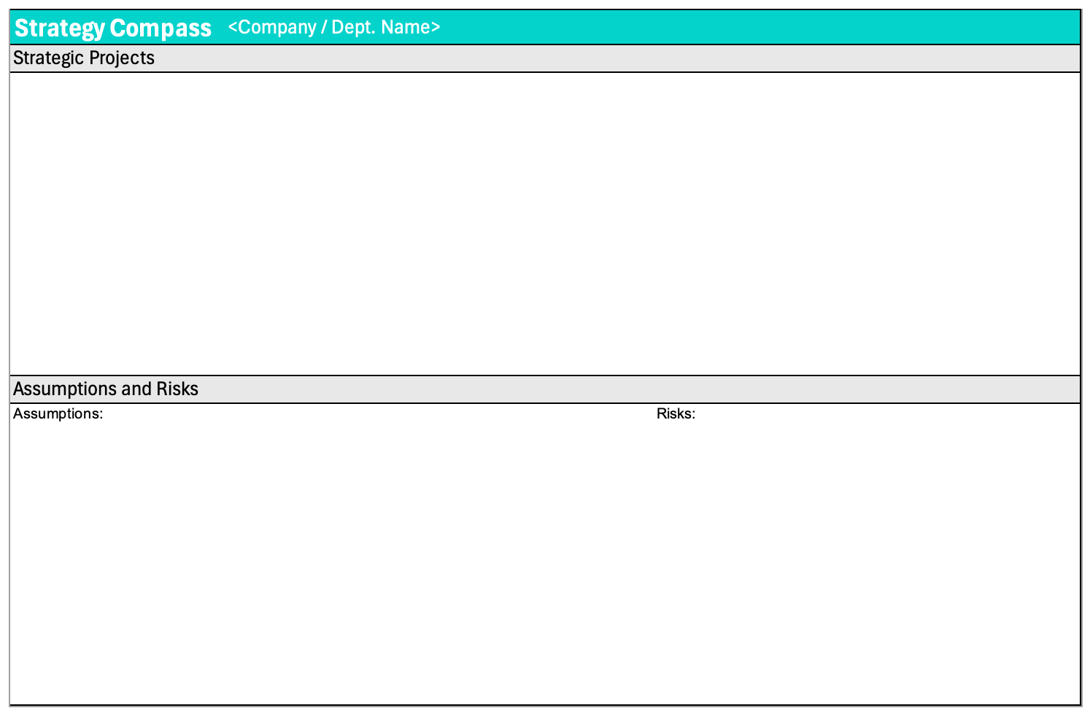The height and width of the screenshot is (716, 1090).
Task: Click empty teal banner right of placeholder
Action: 759,28
